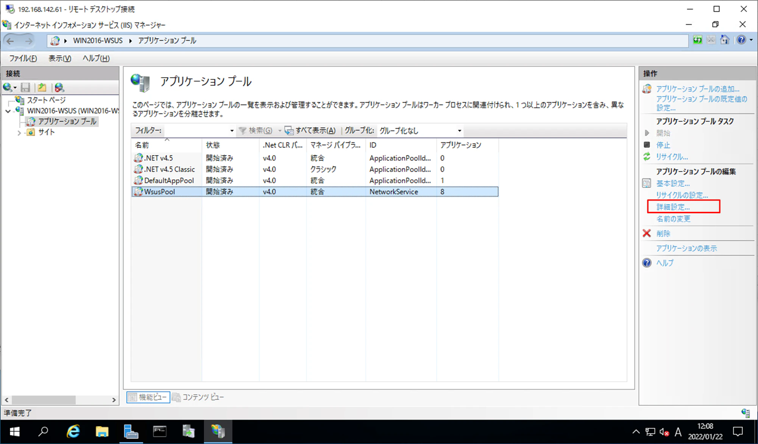
Task: Open the ヘルプ(H) menu
Action: 96,58
